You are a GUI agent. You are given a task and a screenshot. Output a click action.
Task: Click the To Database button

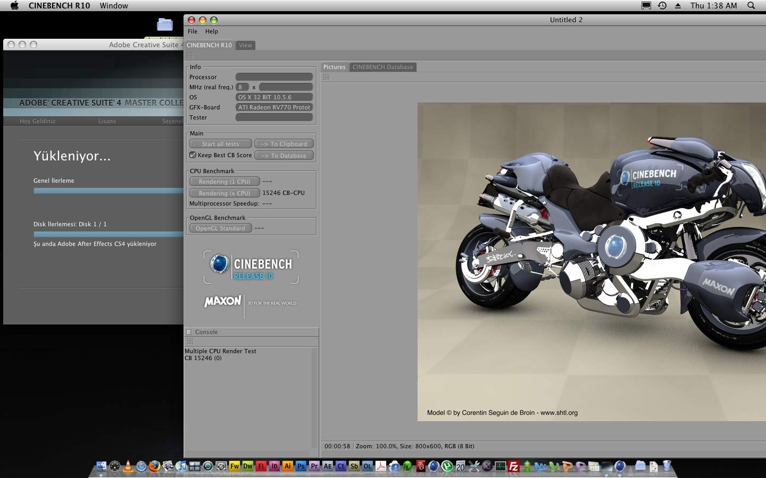coord(284,156)
